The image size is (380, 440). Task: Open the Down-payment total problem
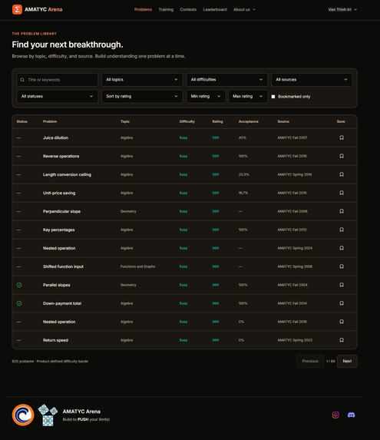62,303
